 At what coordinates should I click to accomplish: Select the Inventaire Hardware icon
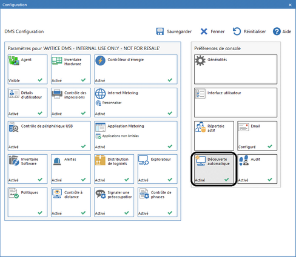(57, 60)
